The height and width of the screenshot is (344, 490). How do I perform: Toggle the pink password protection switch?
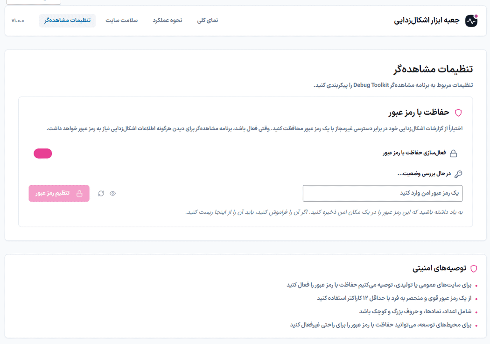pos(43,154)
